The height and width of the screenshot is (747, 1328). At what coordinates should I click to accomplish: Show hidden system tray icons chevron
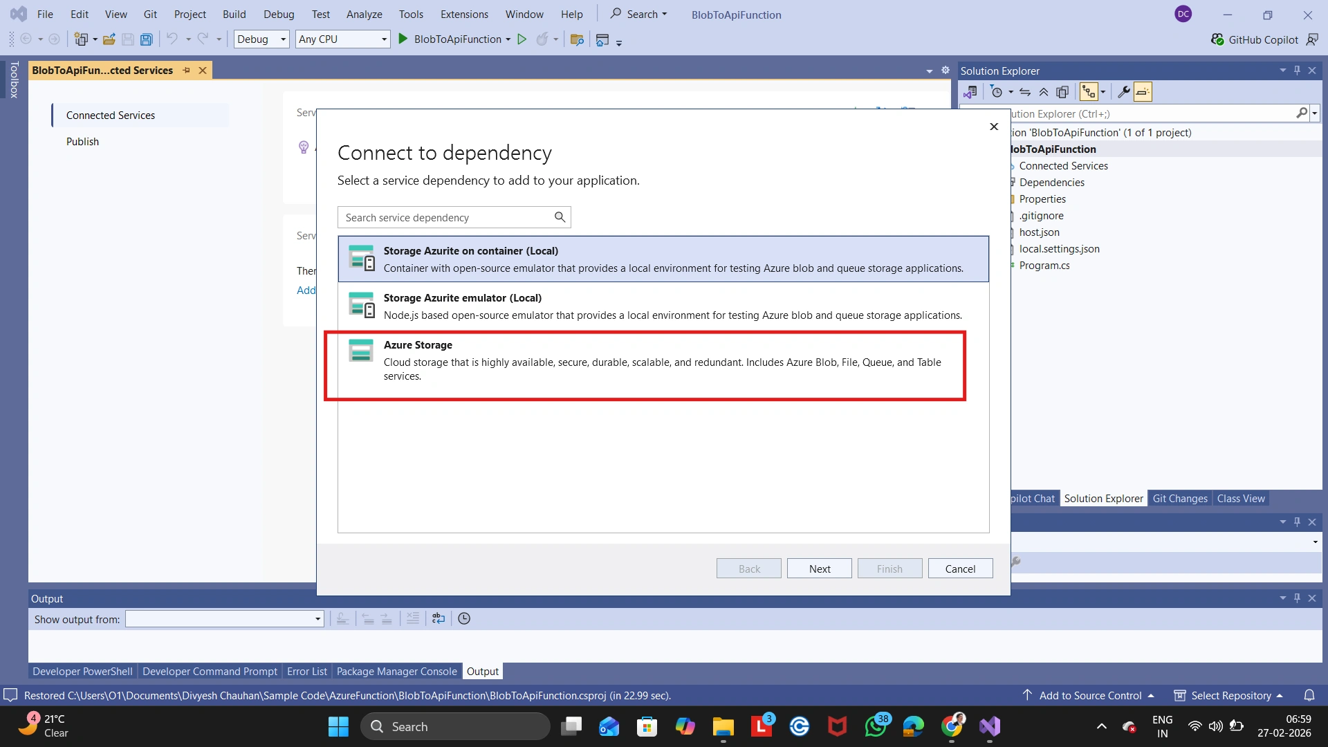(1102, 726)
